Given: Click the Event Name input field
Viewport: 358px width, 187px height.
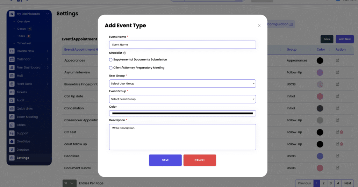Looking at the screenshot, I should tap(182, 45).
